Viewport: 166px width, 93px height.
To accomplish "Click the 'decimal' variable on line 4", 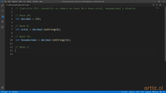I will [x=26, y=19].
